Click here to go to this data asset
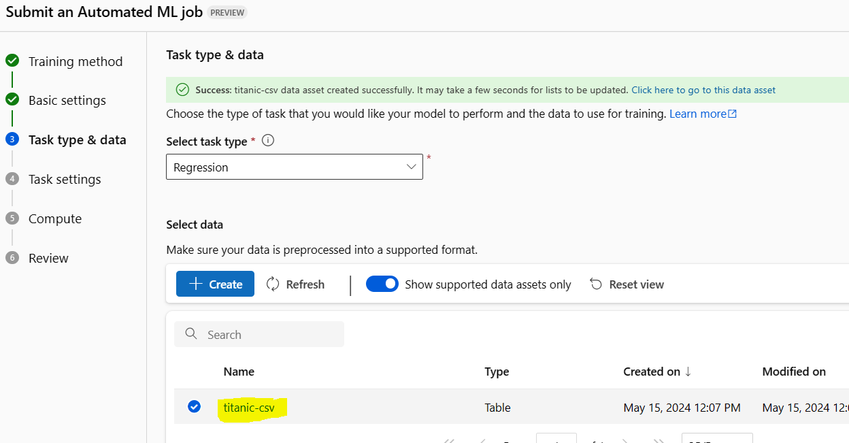Screen dimensions: 849x443 703,90
